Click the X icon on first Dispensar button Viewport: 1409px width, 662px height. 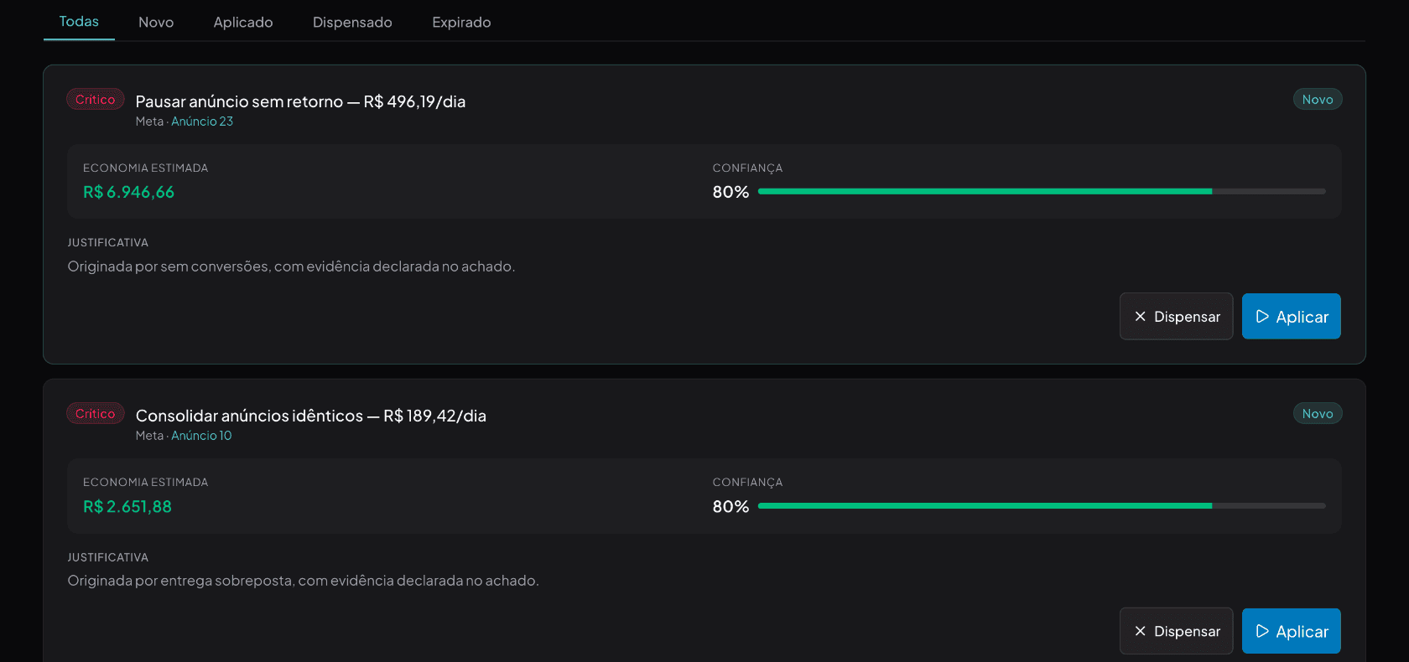coord(1140,317)
